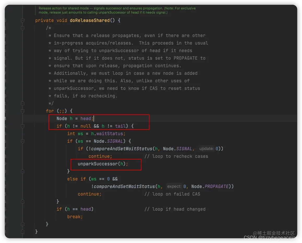Screen dimensions: 302x243
Task: Click the tail field reference
Action: 120,126
